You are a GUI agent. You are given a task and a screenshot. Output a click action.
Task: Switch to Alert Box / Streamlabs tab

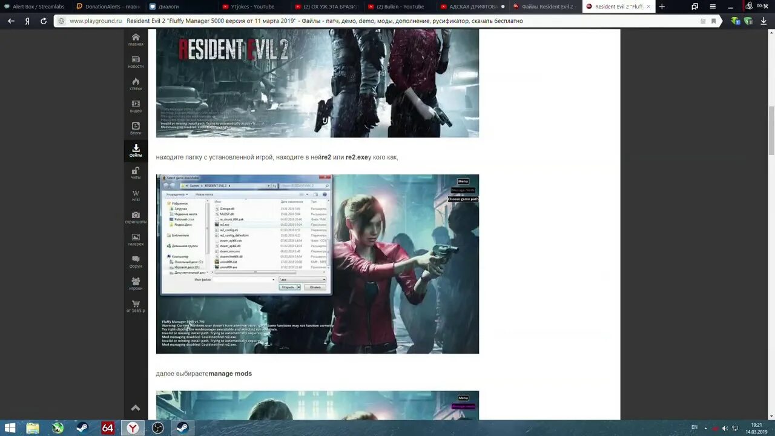pyautogui.click(x=35, y=7)
